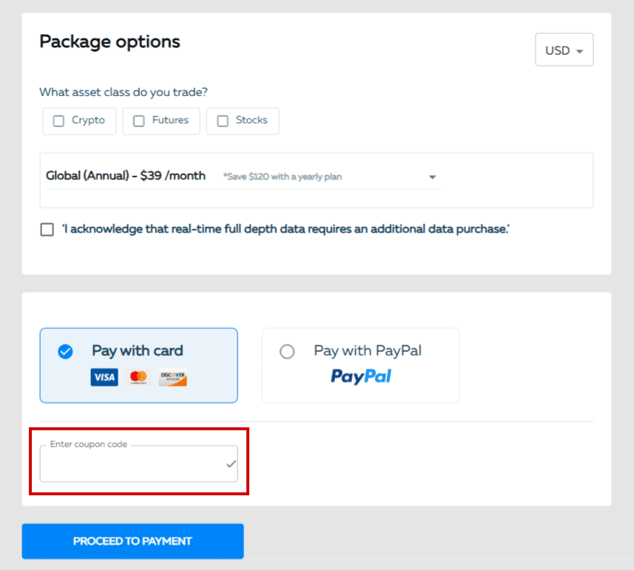Click the Pay with card payment tab
634x570 pixels.
click(x=138, y=365)
